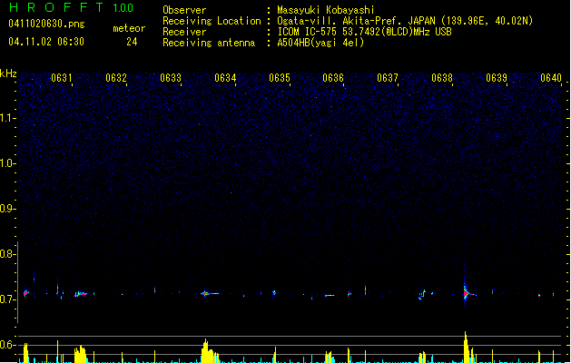Click the 0635 time marker
This screenshot has height=363, width=571.
(x=280, y=78)
